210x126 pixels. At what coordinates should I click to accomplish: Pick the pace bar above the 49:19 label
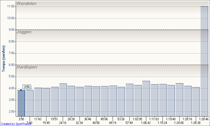113,101
